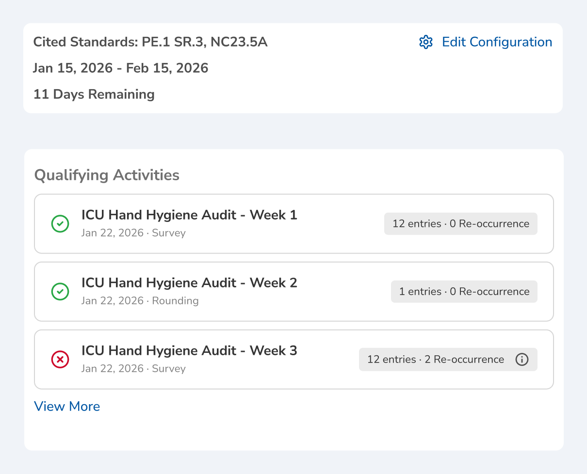This screenshot has height=474, width=587.
Task: Open the Edit Configuration link
Action: click(x=497, y=42)
